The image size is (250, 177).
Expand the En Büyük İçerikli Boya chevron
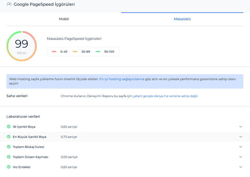240,137
